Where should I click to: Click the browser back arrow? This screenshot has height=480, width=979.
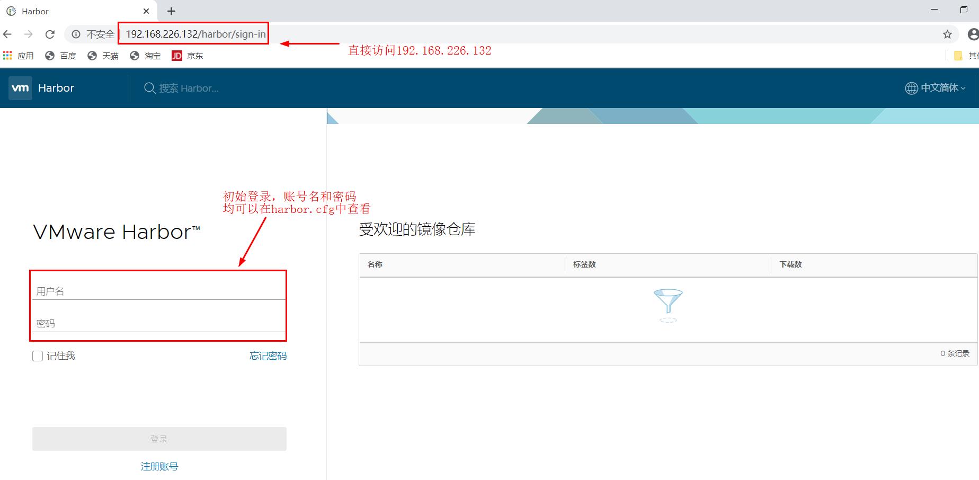pos(7,34)
